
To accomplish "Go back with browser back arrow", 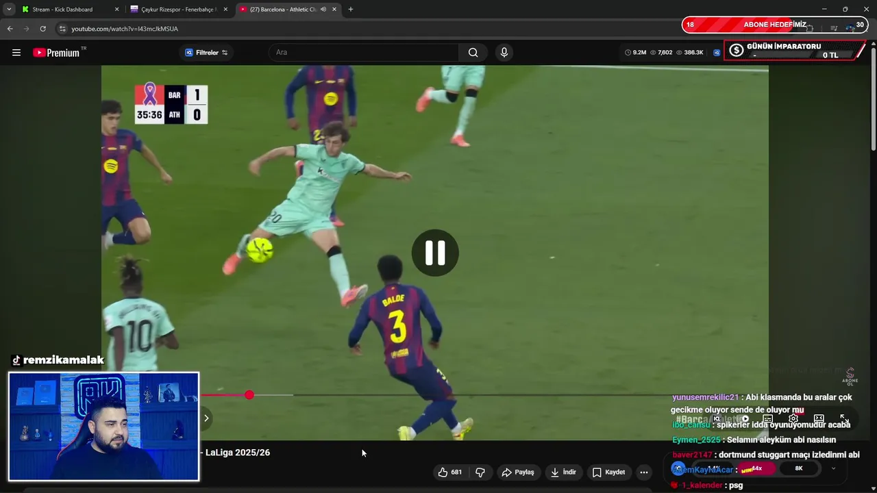I will tap(10, 29).
